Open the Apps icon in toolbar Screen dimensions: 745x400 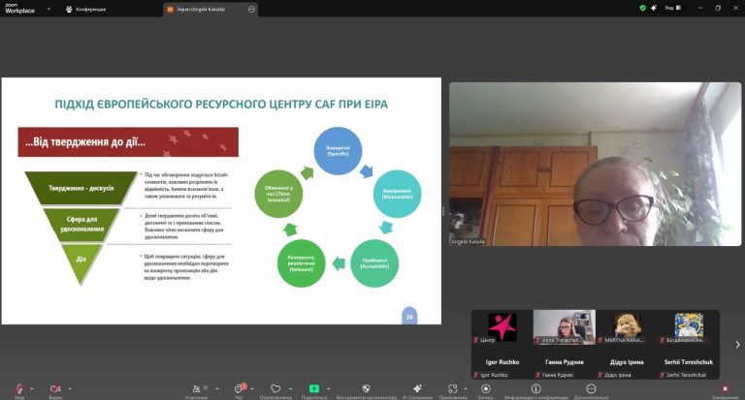[452, 387]
